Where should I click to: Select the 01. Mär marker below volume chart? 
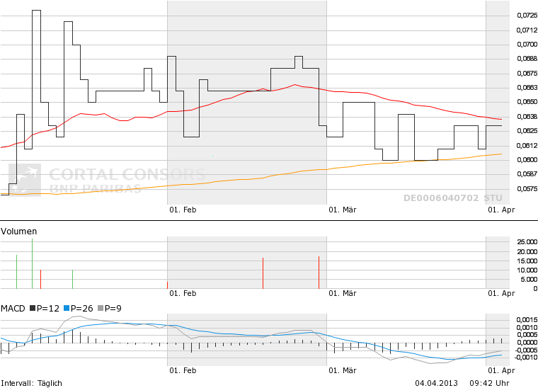pyautogui.click(x=343, y=292)
